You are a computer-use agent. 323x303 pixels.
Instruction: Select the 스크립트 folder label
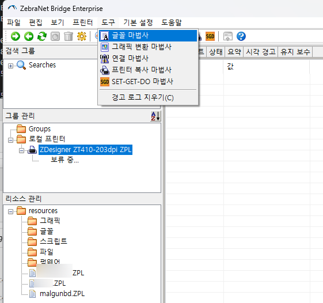click(x=54, y=241)
